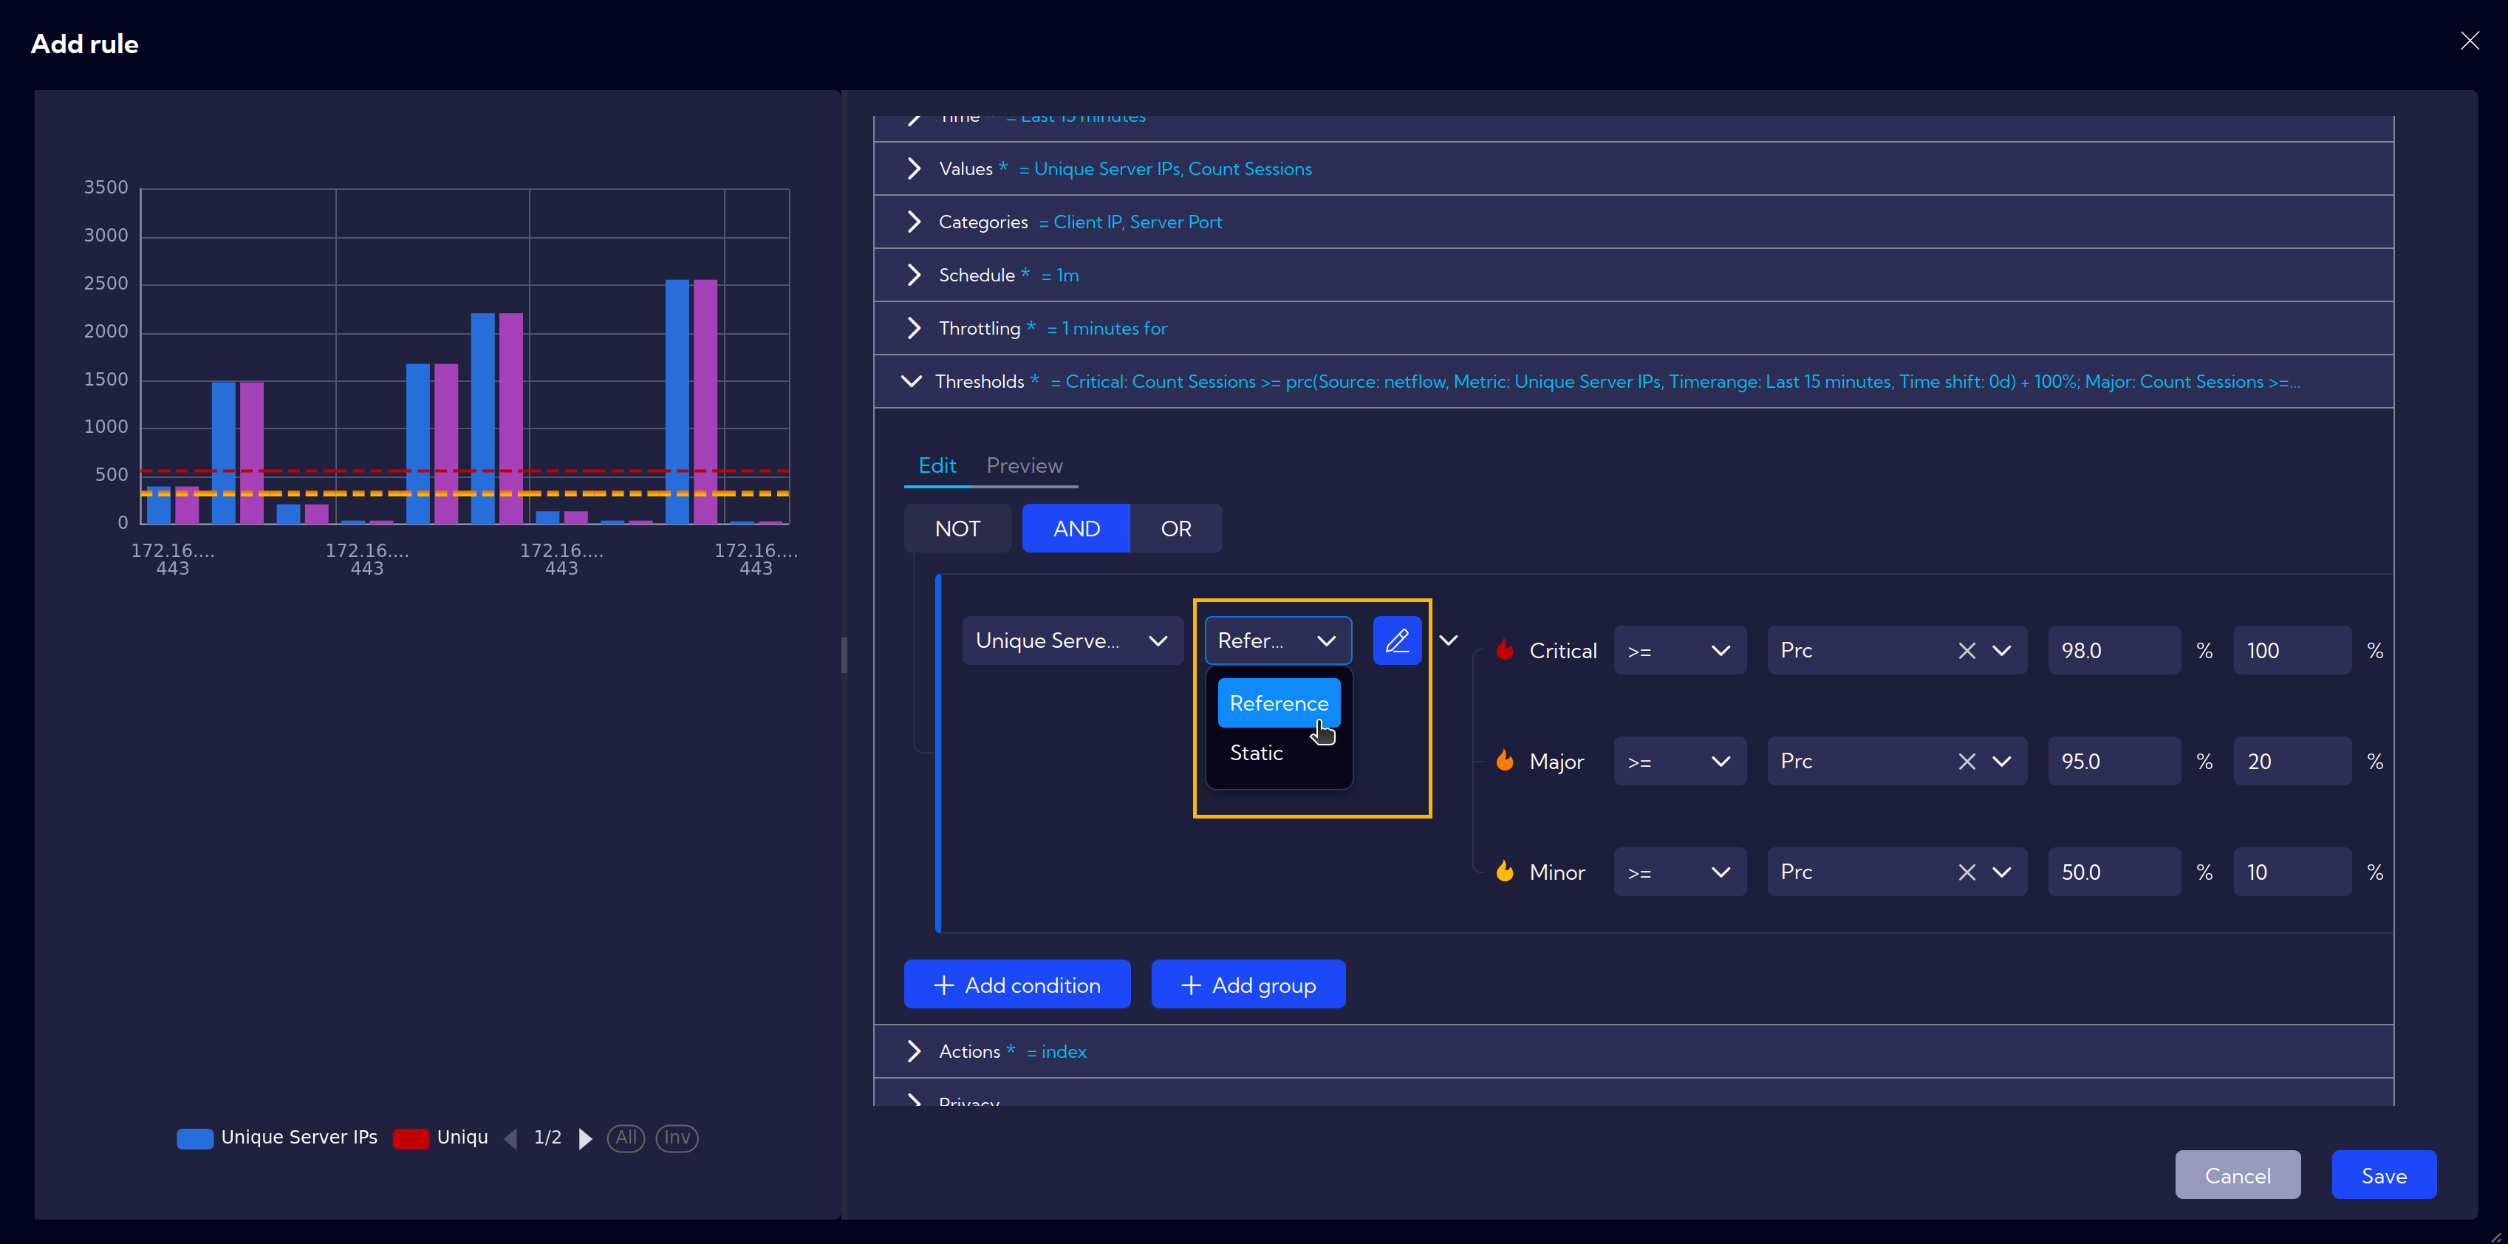2508x1244 pixels.
Task: Toggle the NOT operator
Action: [957, 529]
